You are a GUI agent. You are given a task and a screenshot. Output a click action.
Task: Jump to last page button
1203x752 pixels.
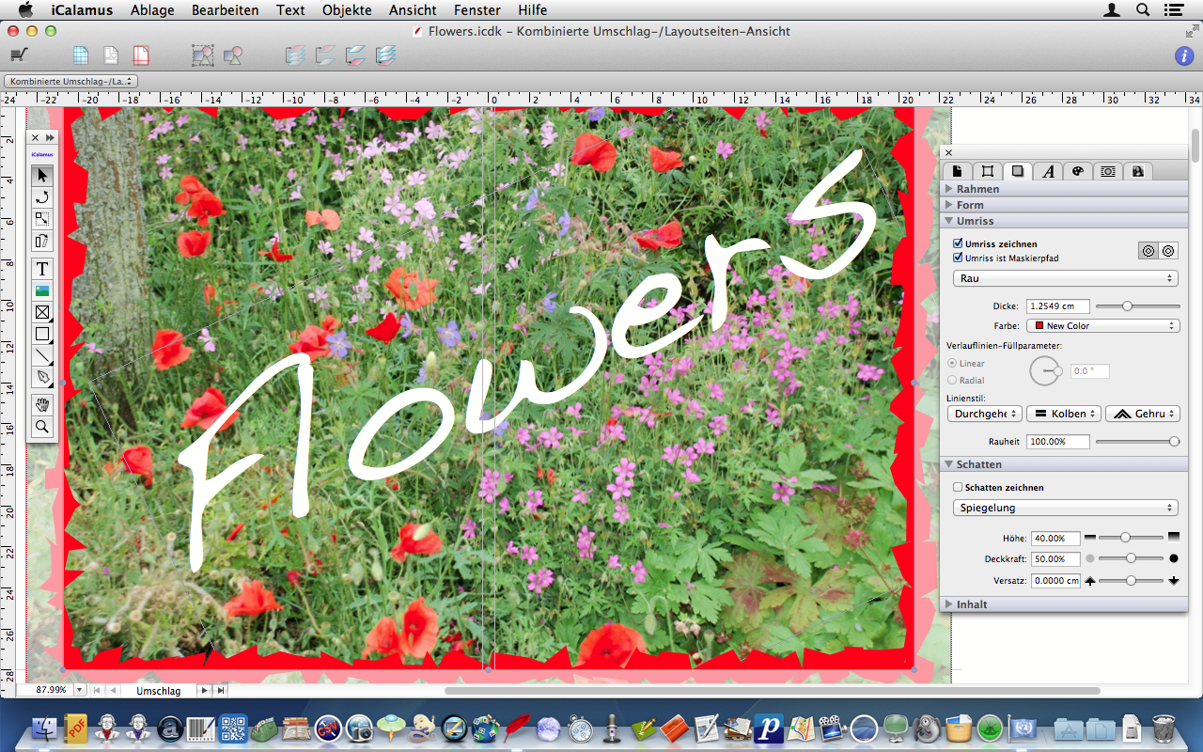point(220,690)
